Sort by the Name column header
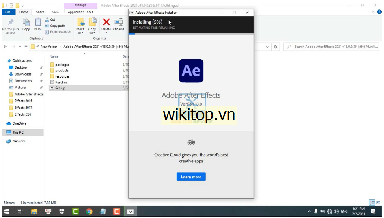This screenshot has width=384, height=218. 54,56
